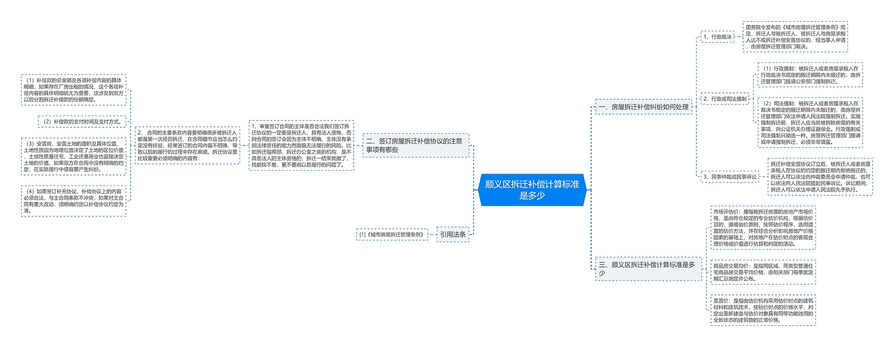
Task: Click the 1、行政裁决 sub-node
Action: [x=717, y=37]
